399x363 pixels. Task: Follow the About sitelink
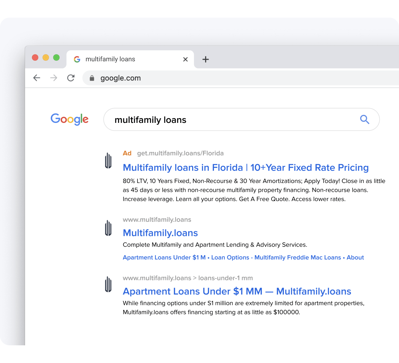coord(355,258)
